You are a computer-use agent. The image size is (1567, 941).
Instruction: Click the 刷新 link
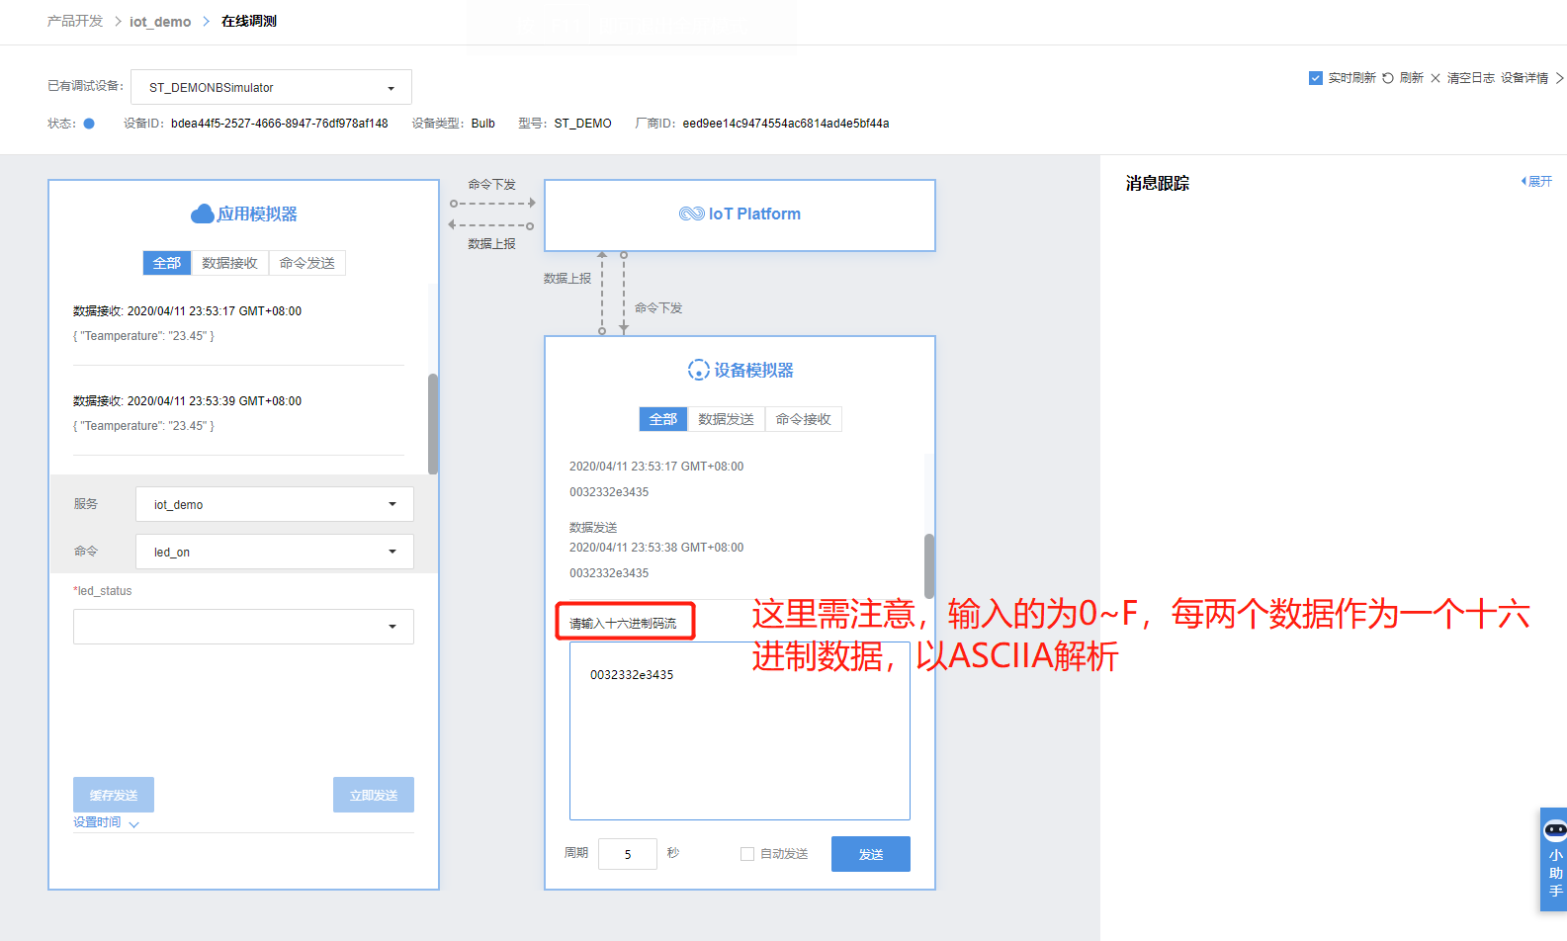pos(1412,78)
